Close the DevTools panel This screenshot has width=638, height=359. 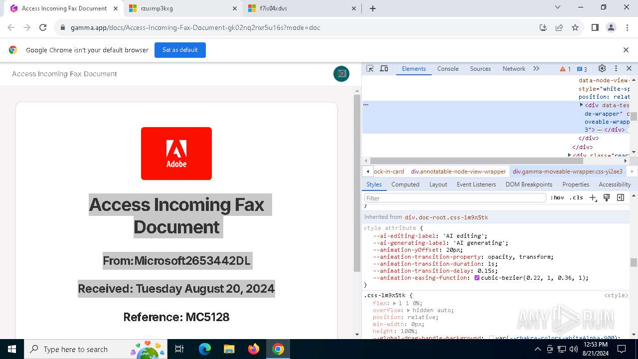click(629, 69)
